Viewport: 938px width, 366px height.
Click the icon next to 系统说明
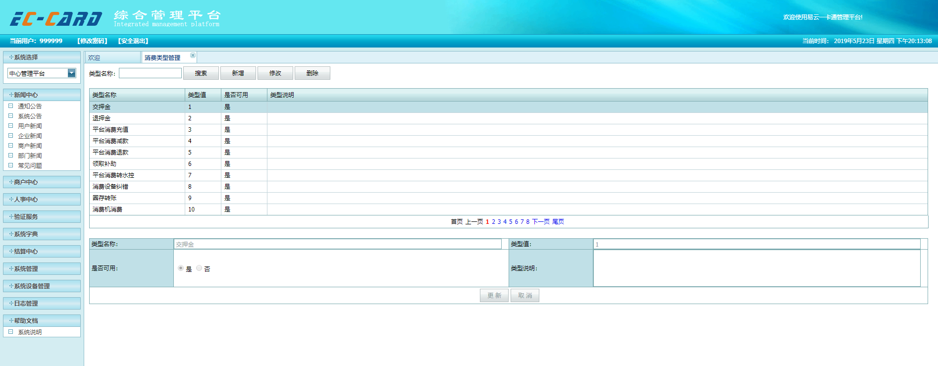coord(11,332)
